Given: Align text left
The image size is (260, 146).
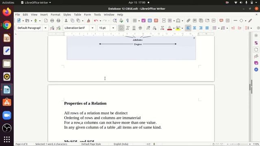Looking at the screenshot, I should tap(188, 28).
